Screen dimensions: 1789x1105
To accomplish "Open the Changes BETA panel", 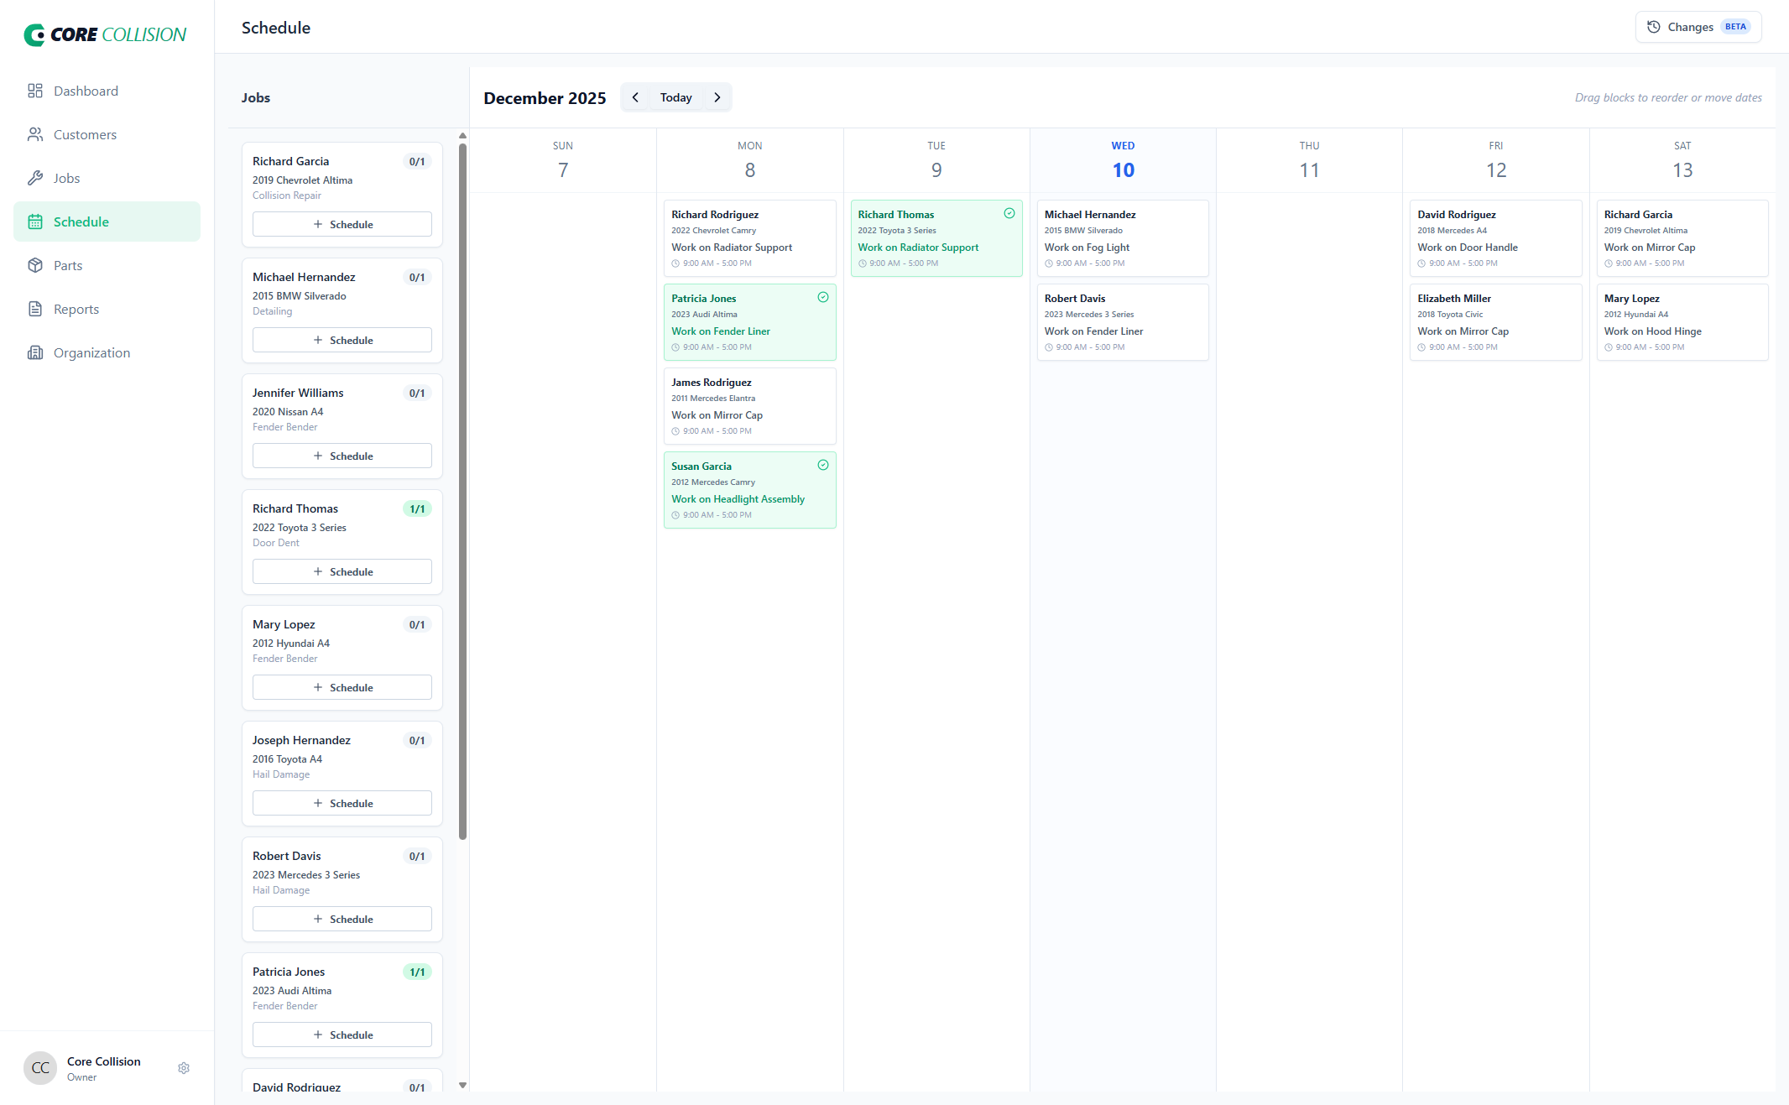I will pyautogui.click(x=1698, y=26).
